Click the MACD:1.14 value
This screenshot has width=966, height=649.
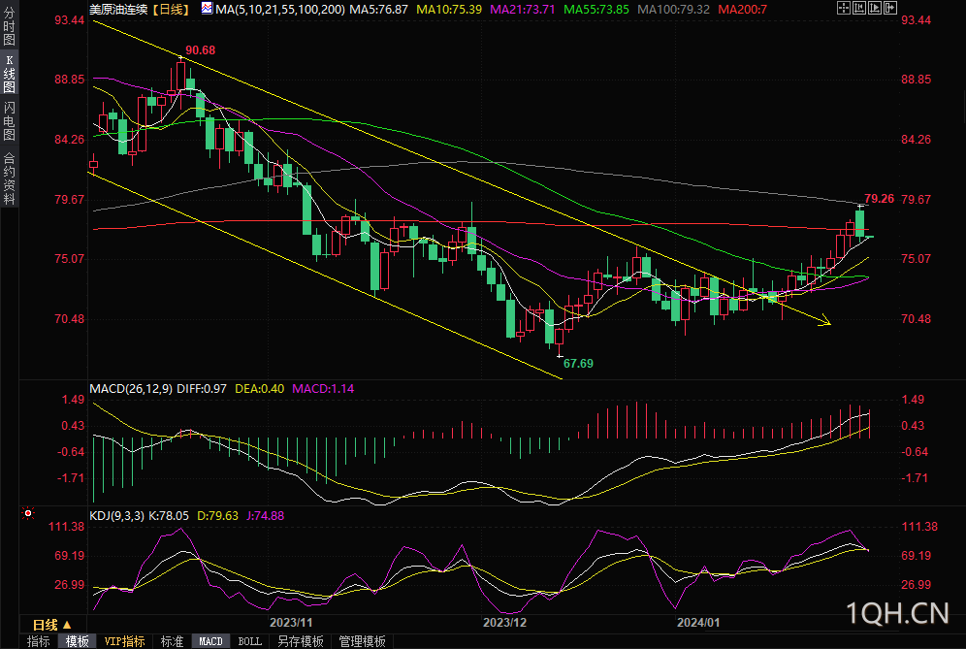(x=323, y=389)
